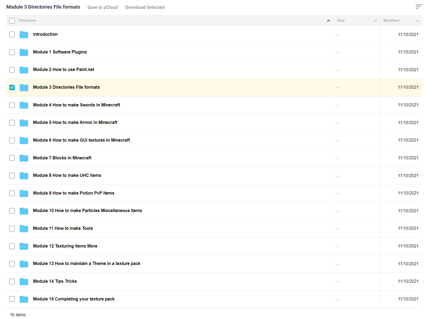Open Module 12 Texturing Items More
Screen dimensions: 433x319
65,246
